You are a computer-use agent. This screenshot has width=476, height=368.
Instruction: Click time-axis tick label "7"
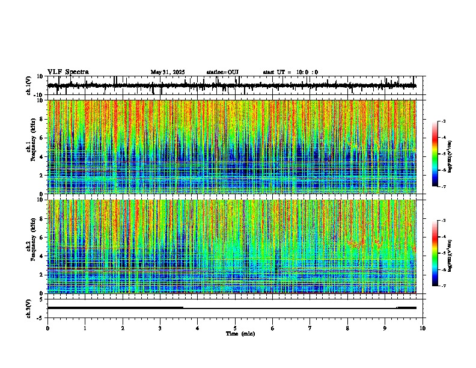pos(310,328)
